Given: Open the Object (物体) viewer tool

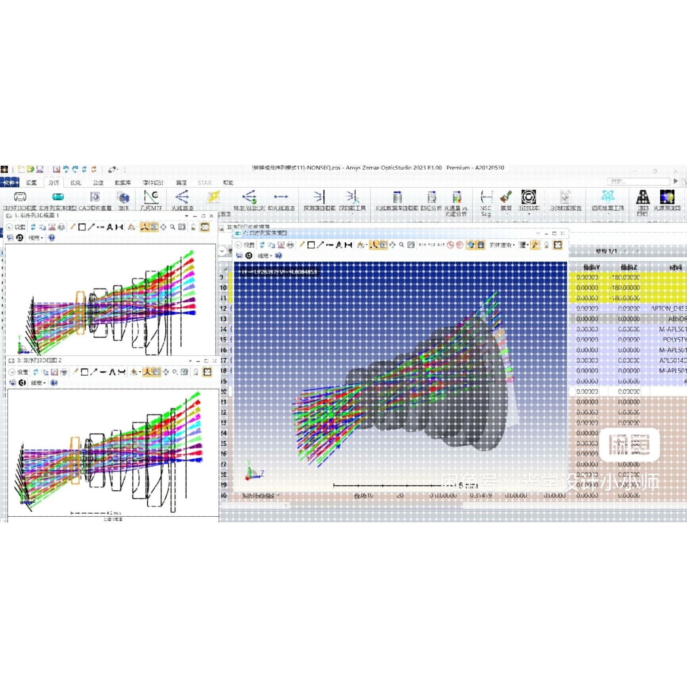Looking at the screenshot, I should tap(123, 201).
